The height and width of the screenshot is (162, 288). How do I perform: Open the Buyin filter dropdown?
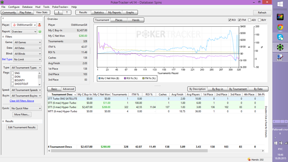pyautogui.click(x=26, y=96)
